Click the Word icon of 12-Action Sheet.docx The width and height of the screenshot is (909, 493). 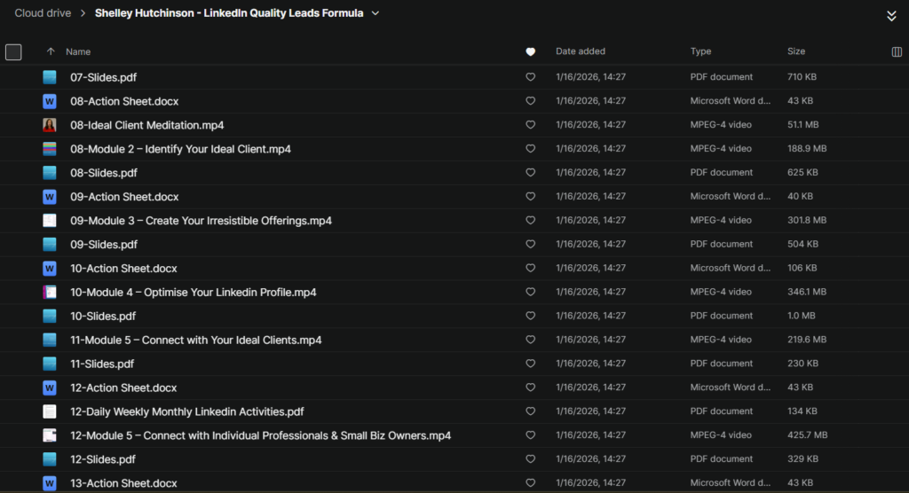click(x=50, y=387)
